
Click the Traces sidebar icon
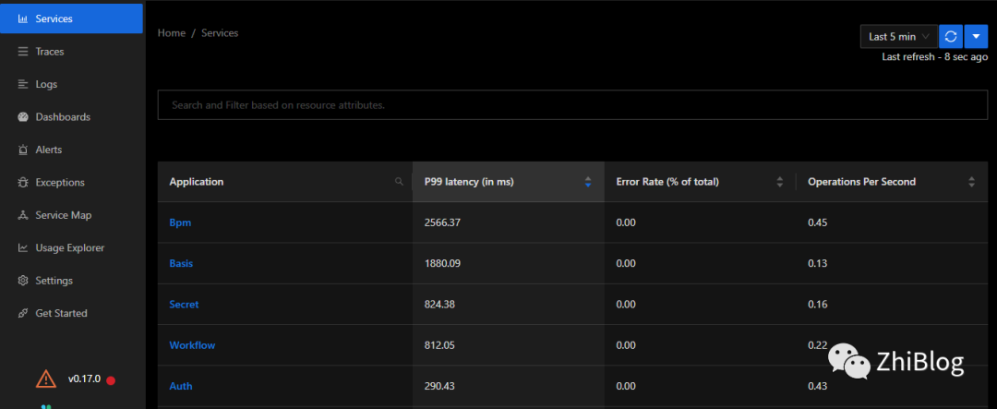(23, 52)
